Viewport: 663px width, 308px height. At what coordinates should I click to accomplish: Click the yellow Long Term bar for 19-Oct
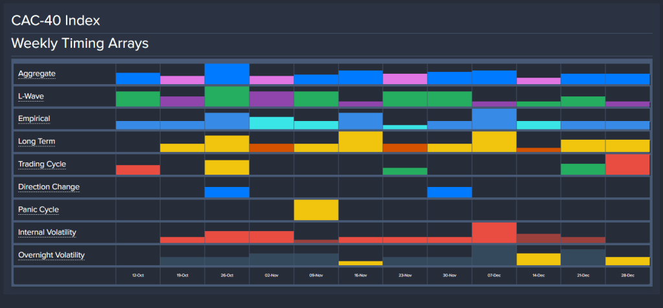click(x=182, y=148)
